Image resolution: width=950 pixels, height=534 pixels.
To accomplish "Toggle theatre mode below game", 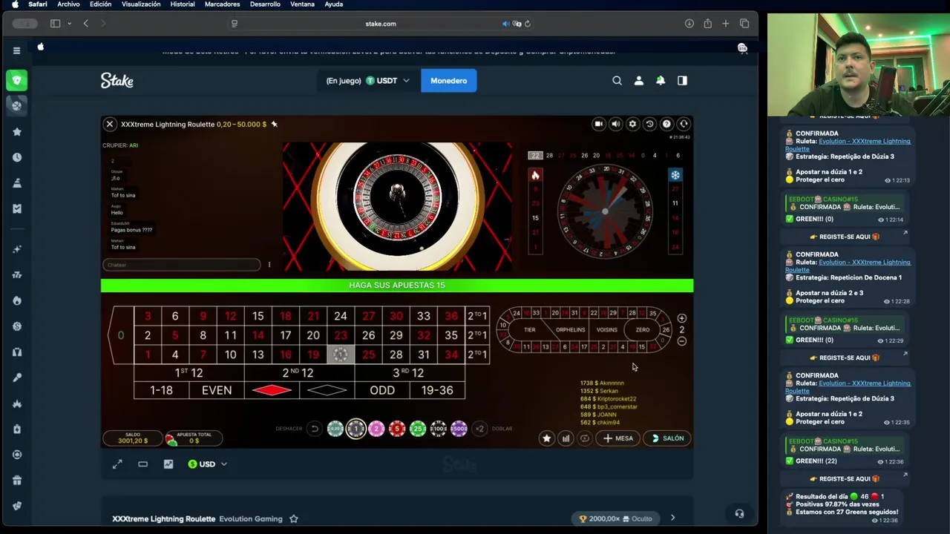I will coord(142,464).
